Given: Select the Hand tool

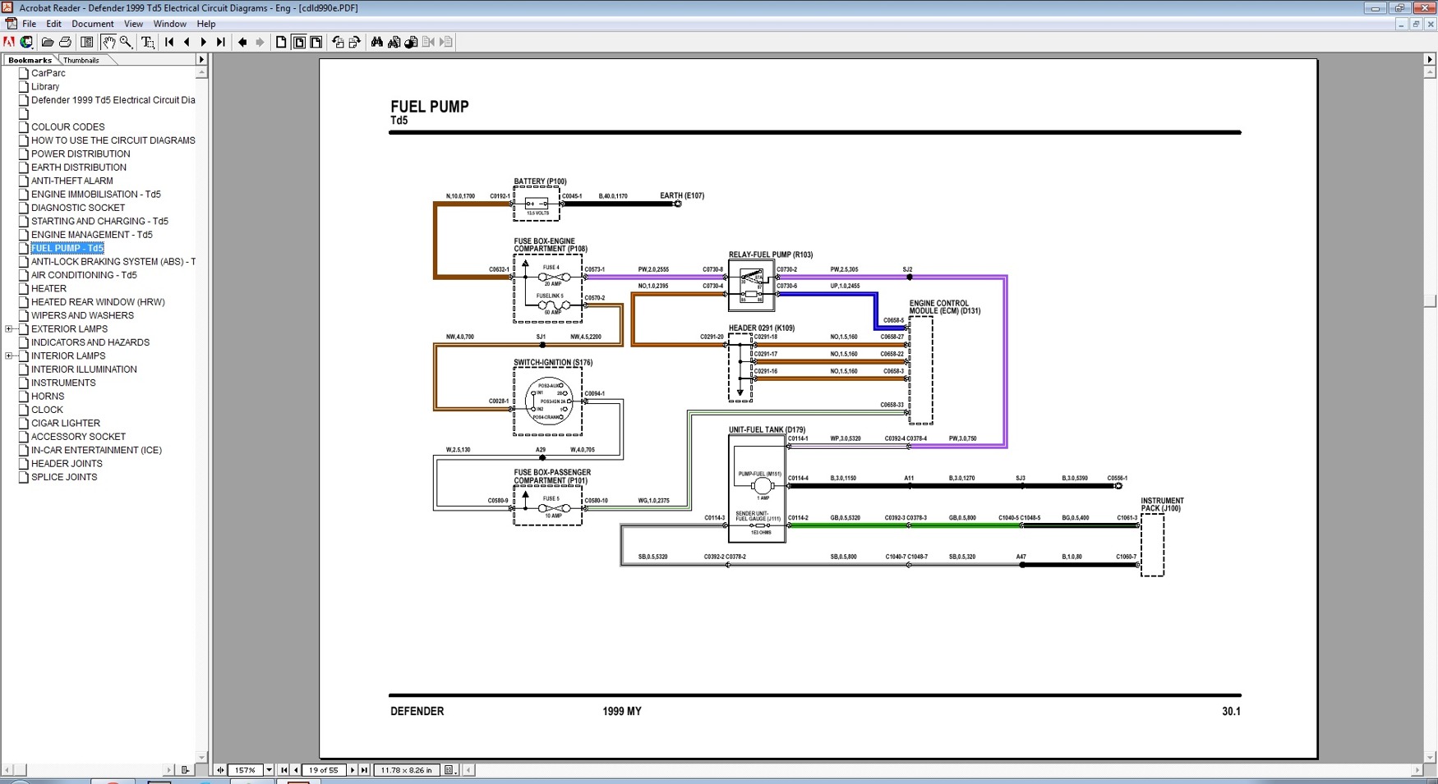Looking at the screenshot, I should click(108, 42).
